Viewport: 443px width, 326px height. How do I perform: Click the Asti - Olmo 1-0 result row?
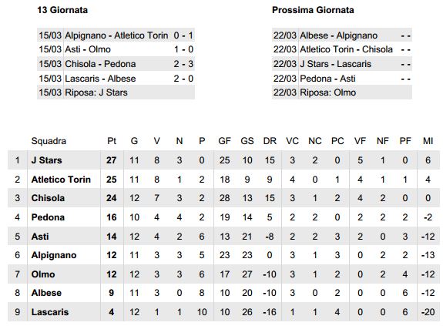[x=116, y=49]
